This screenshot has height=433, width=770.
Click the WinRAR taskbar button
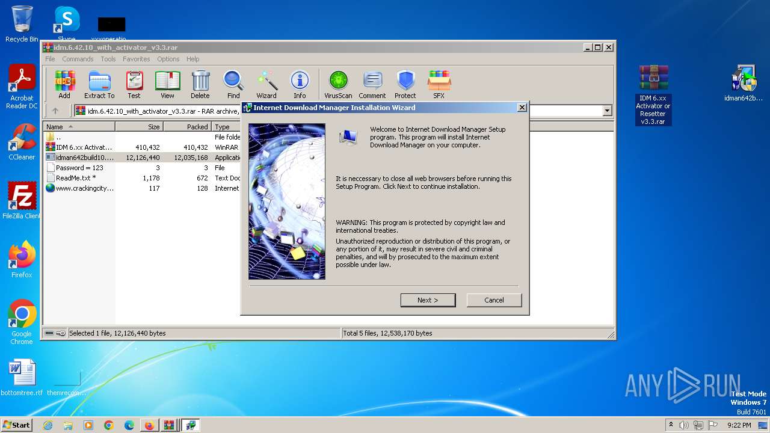tap(169, 425)
